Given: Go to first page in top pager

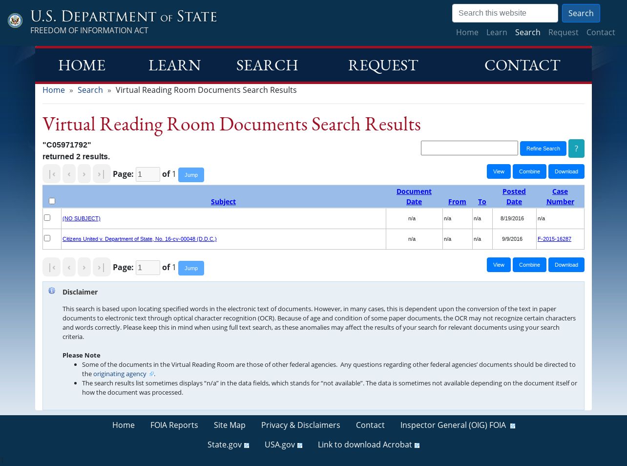Looking at the screenshot, I should point(52,174).
